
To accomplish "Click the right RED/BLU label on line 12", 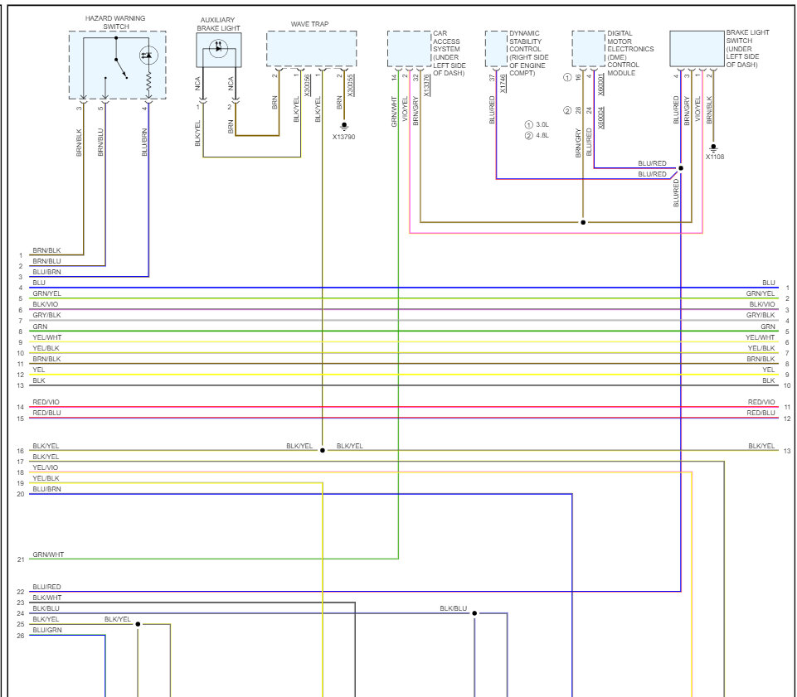I will (x=761, y=413).
